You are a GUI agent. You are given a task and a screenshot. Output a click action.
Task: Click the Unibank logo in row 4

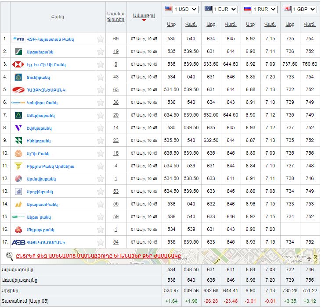[x=18, y=77]
